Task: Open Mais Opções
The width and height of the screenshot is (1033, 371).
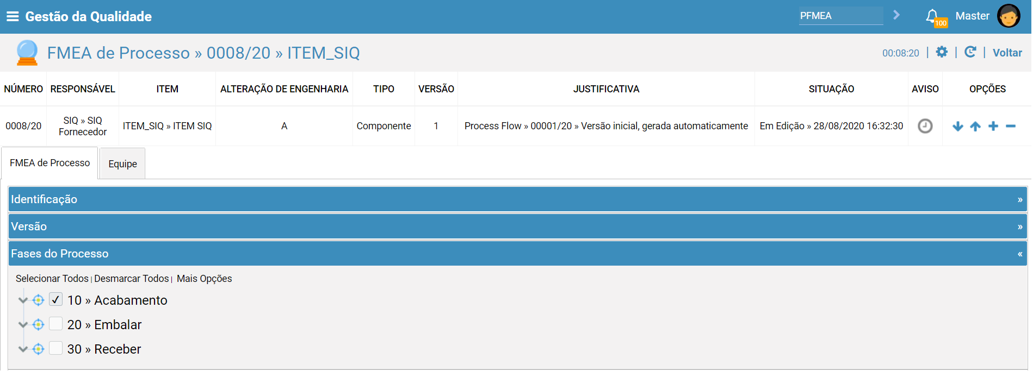Action: pyautogui.click(x=204, y=279)
